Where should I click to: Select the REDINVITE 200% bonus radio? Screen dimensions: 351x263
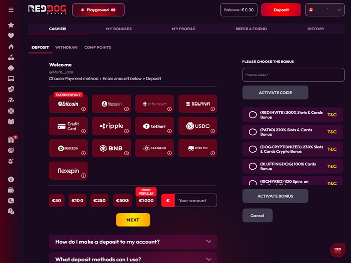coord(252,115)
